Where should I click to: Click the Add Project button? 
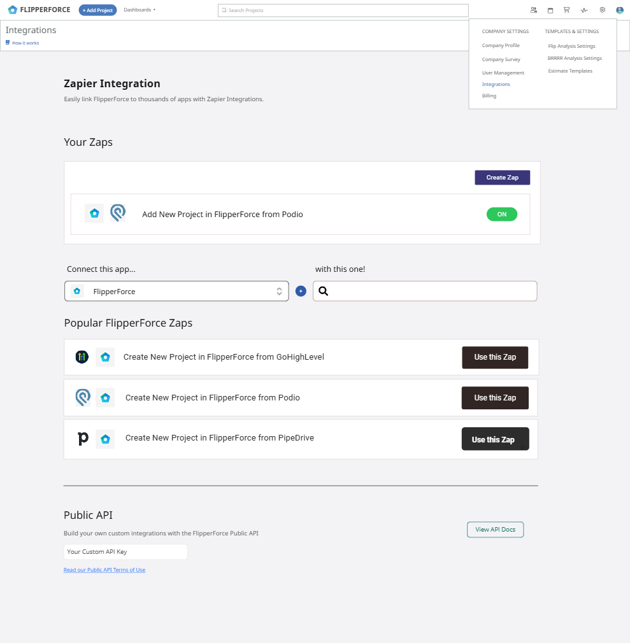[97, 10]
